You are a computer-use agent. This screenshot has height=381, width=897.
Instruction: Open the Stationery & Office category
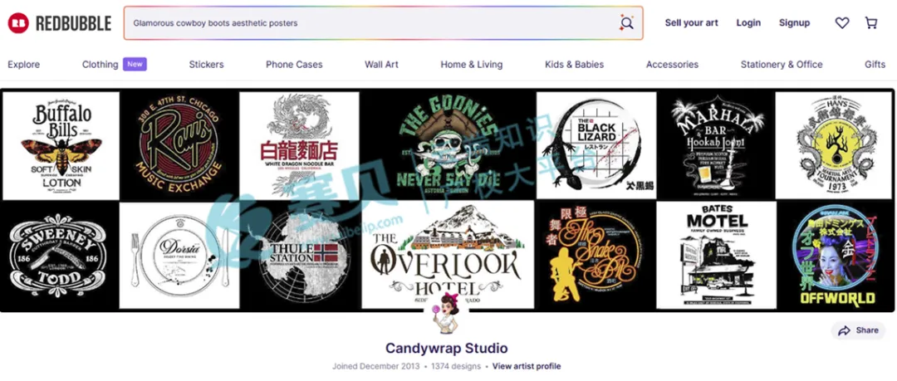point(782,65)
